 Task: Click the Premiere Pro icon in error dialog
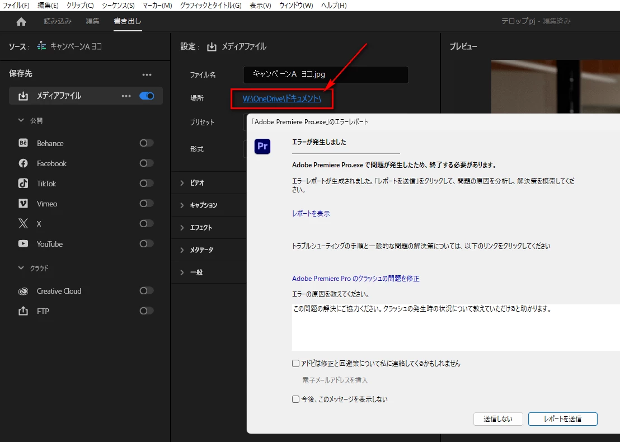click(262, 146)
